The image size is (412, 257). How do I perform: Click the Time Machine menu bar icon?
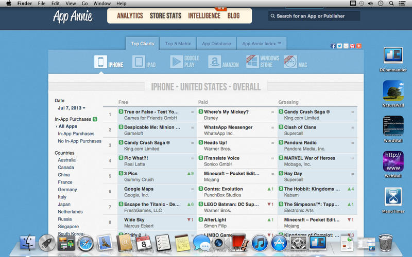(x=362, y=4)
